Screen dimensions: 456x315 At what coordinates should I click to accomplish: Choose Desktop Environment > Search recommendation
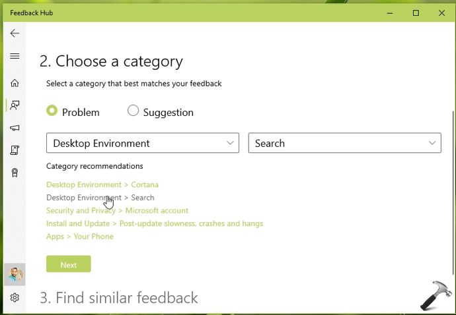pos(100,198)
